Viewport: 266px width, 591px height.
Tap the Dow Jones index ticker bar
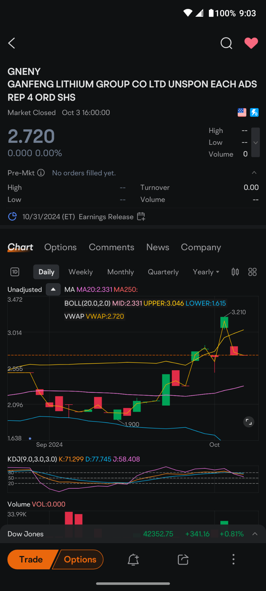(133, 534)
